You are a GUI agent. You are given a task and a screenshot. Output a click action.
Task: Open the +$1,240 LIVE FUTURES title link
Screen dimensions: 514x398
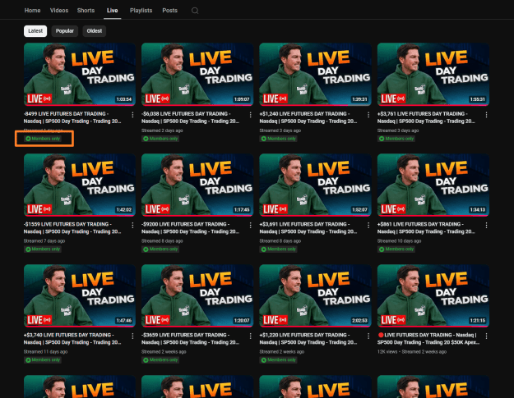[x=308, y=117]
